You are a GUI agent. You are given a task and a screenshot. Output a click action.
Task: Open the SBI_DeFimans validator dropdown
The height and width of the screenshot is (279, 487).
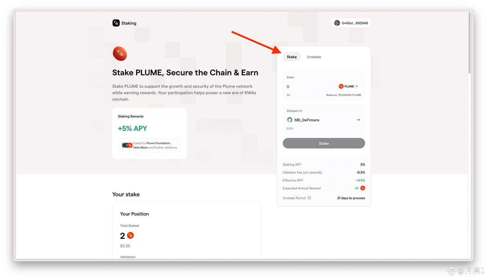[x=324, y=120]
